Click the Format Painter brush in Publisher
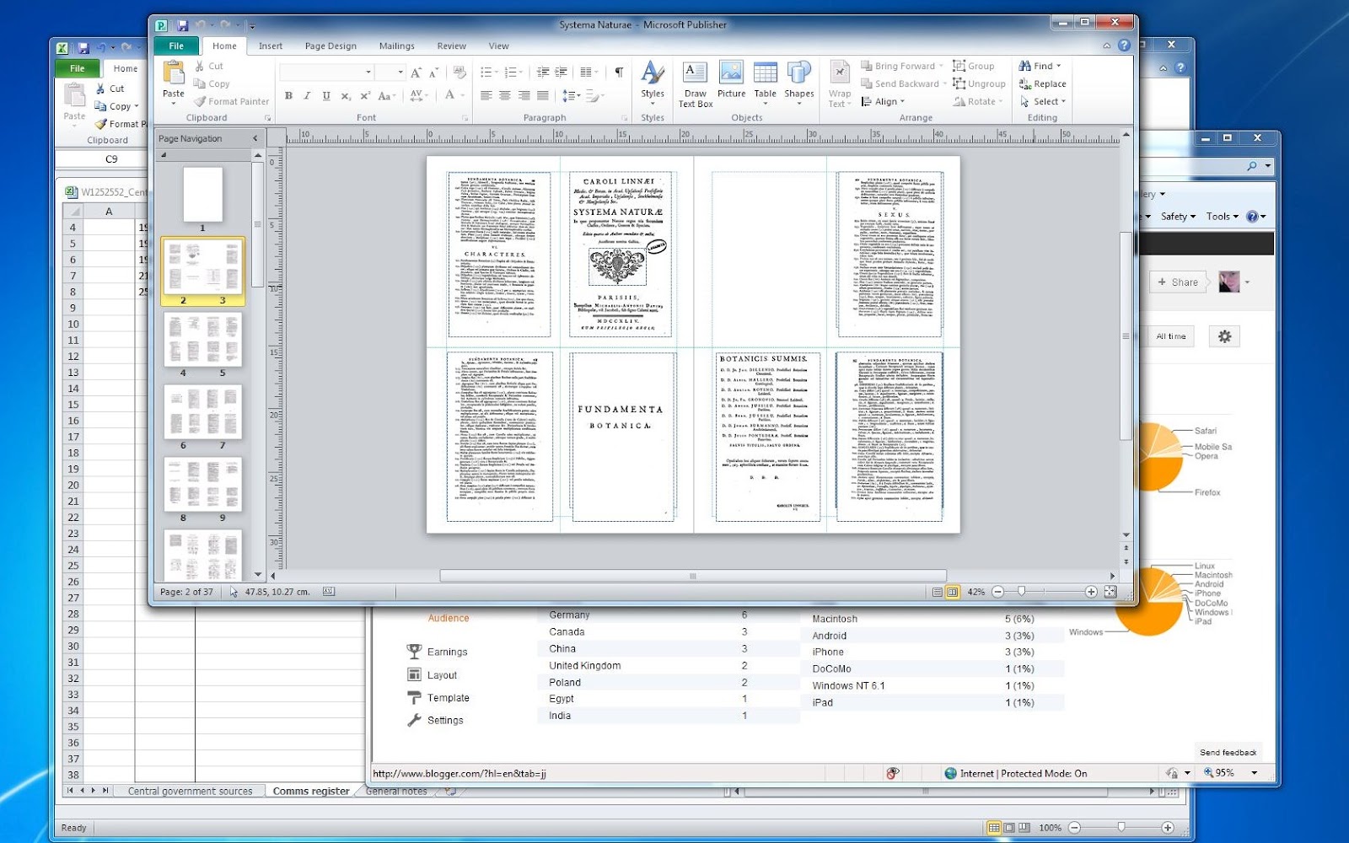 point(200,101)
